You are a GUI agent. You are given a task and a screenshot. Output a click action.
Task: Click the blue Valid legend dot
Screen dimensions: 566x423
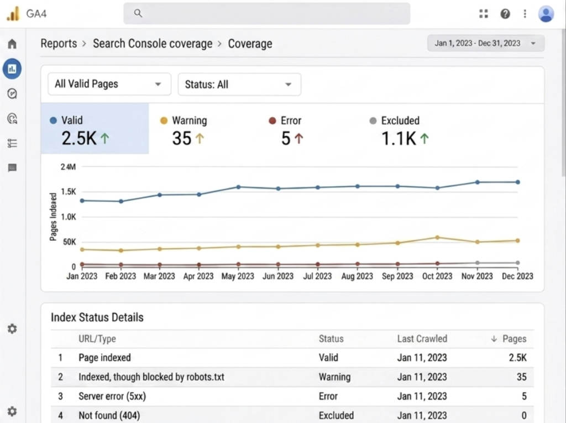53,121
